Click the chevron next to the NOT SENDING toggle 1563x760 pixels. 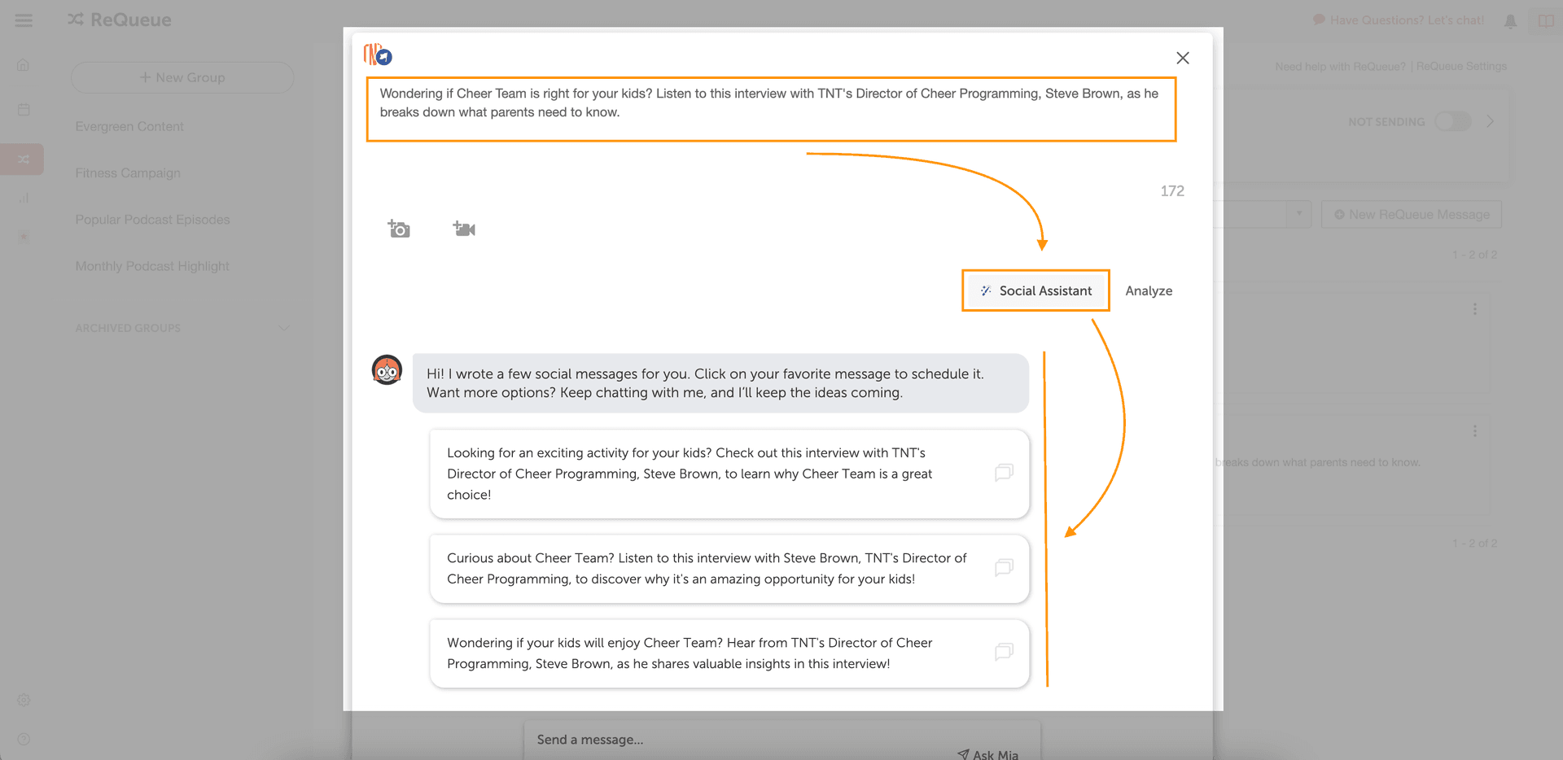[x=1491, y=120]
